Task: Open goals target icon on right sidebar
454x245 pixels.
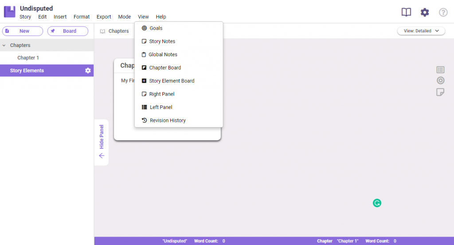Action: click(440, 81)
